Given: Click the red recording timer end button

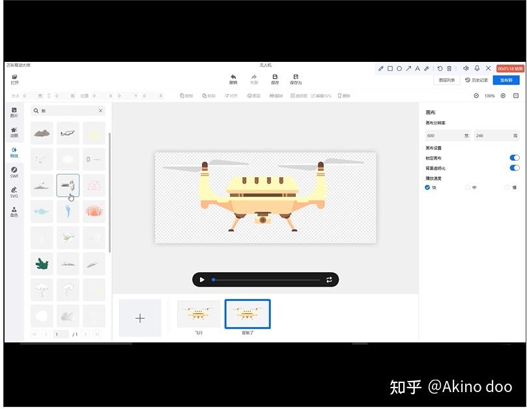Looking at the screenshot, I should [x=510, y=68].
